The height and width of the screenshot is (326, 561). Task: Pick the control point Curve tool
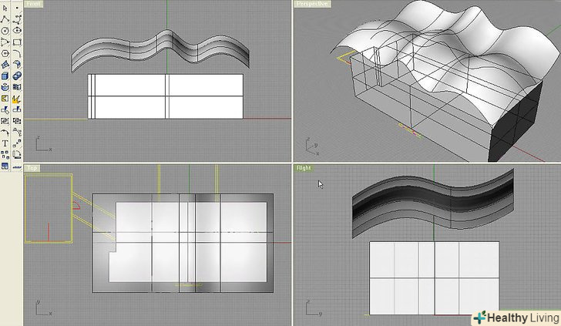[x=16, y=21]
